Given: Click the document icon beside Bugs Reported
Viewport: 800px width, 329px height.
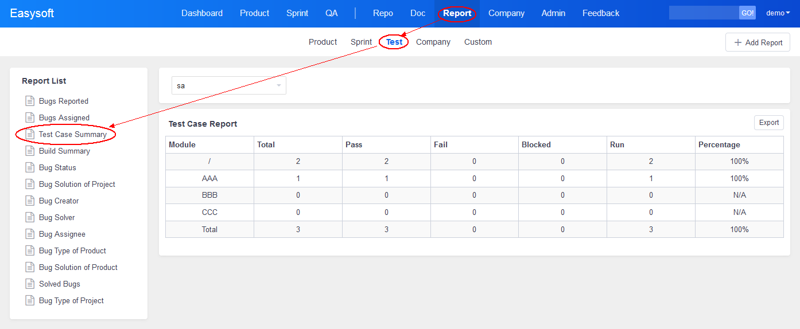Looking at the screenshot, I should tap(30, 101).
